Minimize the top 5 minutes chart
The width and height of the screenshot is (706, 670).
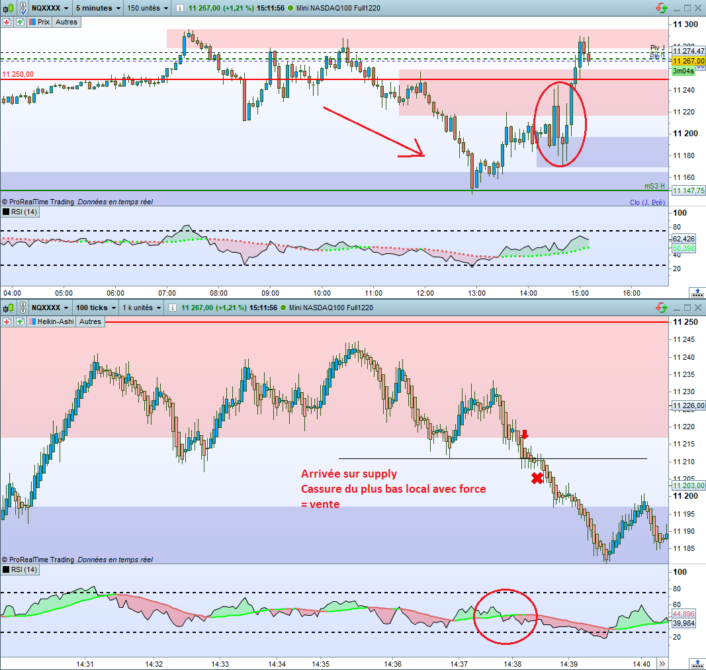677,8
